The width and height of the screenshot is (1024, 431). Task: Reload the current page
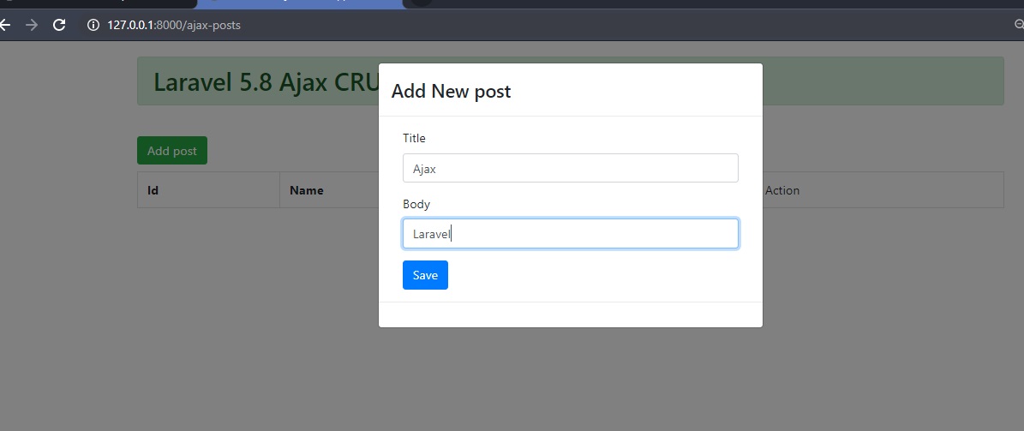click(x=59, y=25)
